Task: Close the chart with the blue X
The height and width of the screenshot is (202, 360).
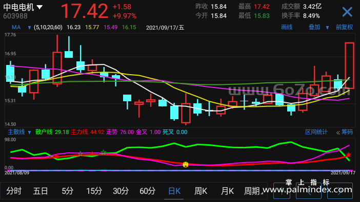Action: click(x=347, y=12)
